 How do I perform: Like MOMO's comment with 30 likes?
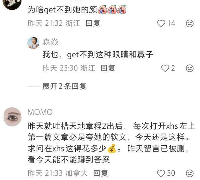coord(161,173)
